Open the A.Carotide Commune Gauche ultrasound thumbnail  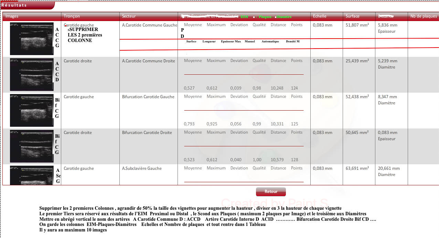tap(32, 39)
